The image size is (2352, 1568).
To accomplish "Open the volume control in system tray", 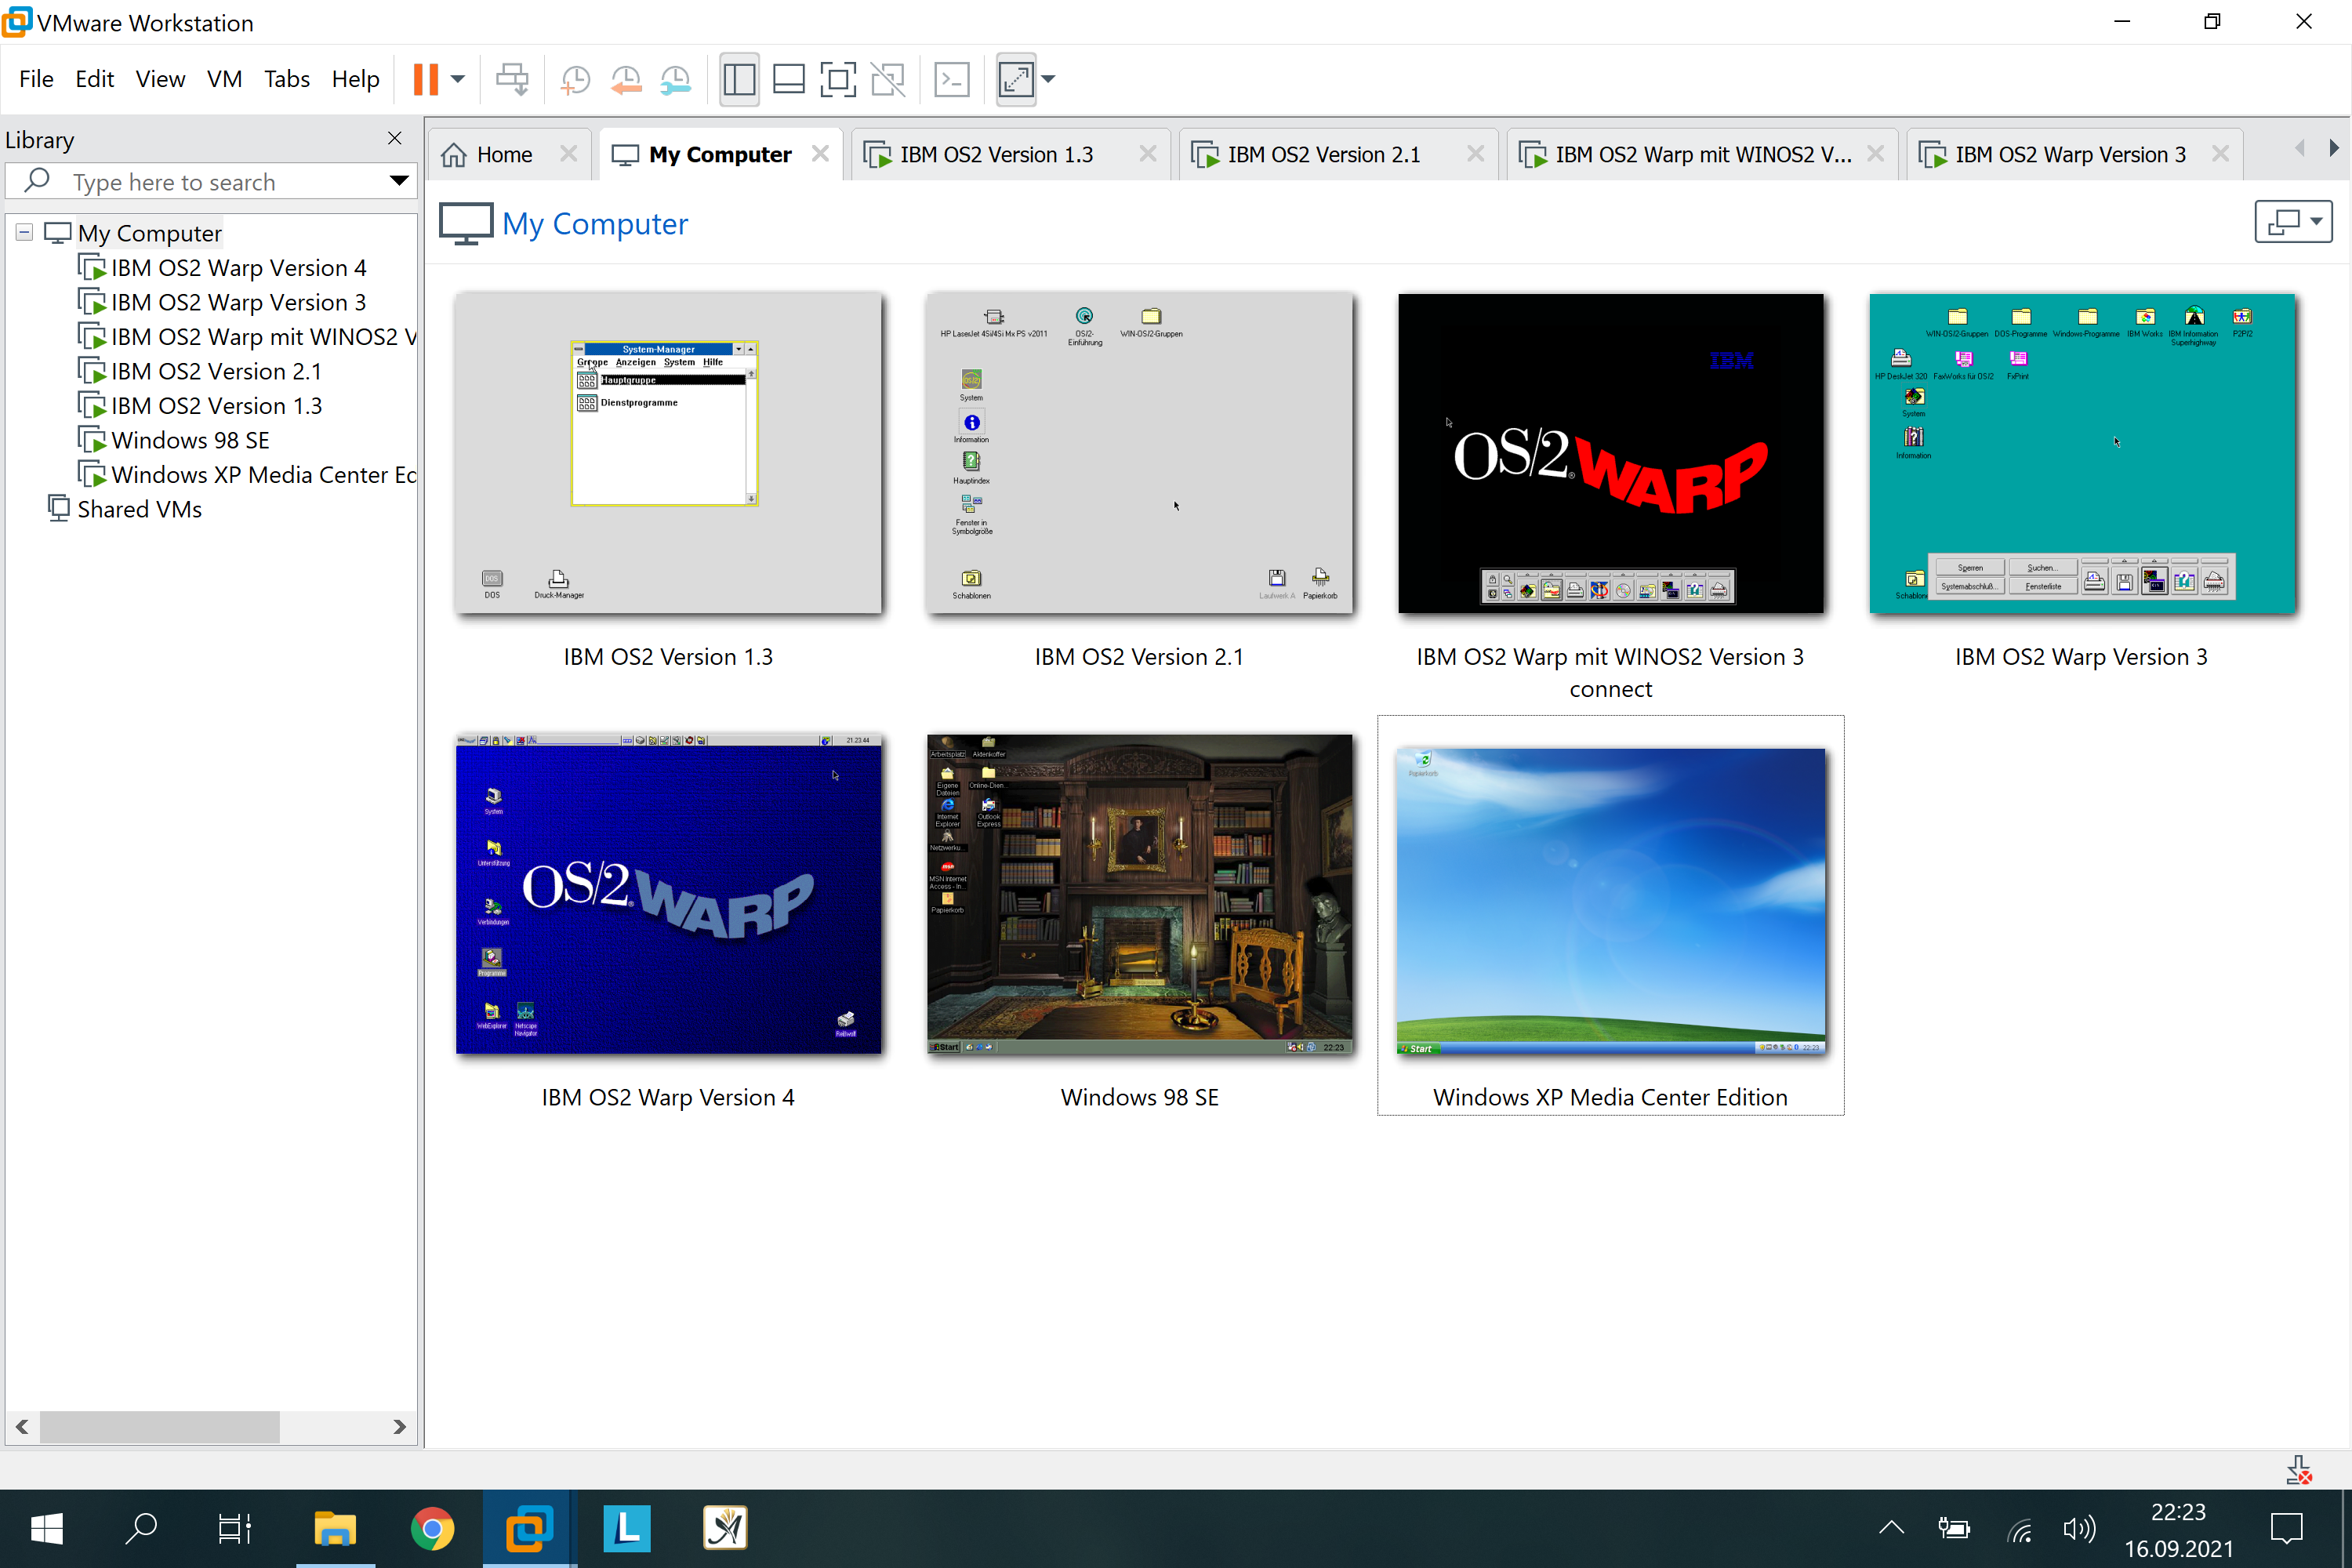I will 2078,1528.
